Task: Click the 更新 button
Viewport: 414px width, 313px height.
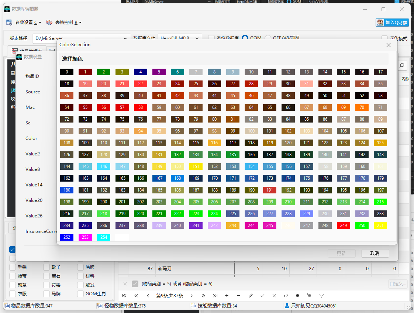Action: (341, 253)
